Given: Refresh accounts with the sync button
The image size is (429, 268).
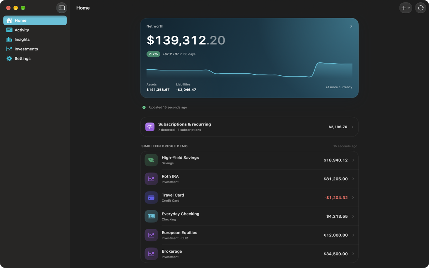Looking at the screenshot, I should click(x=420, y=8).
